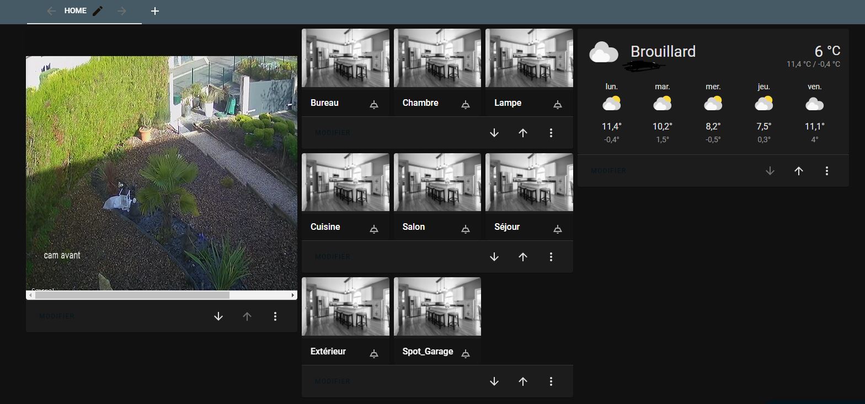Click mercredi forecast partly cloudy icon

pos(713,104)
